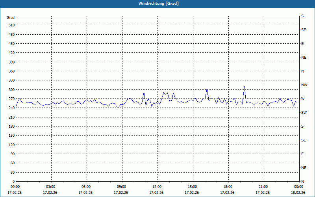Viewport: 315px width, 197px height.
Task: Click the 18.02.26 date label
Action: 298,193
